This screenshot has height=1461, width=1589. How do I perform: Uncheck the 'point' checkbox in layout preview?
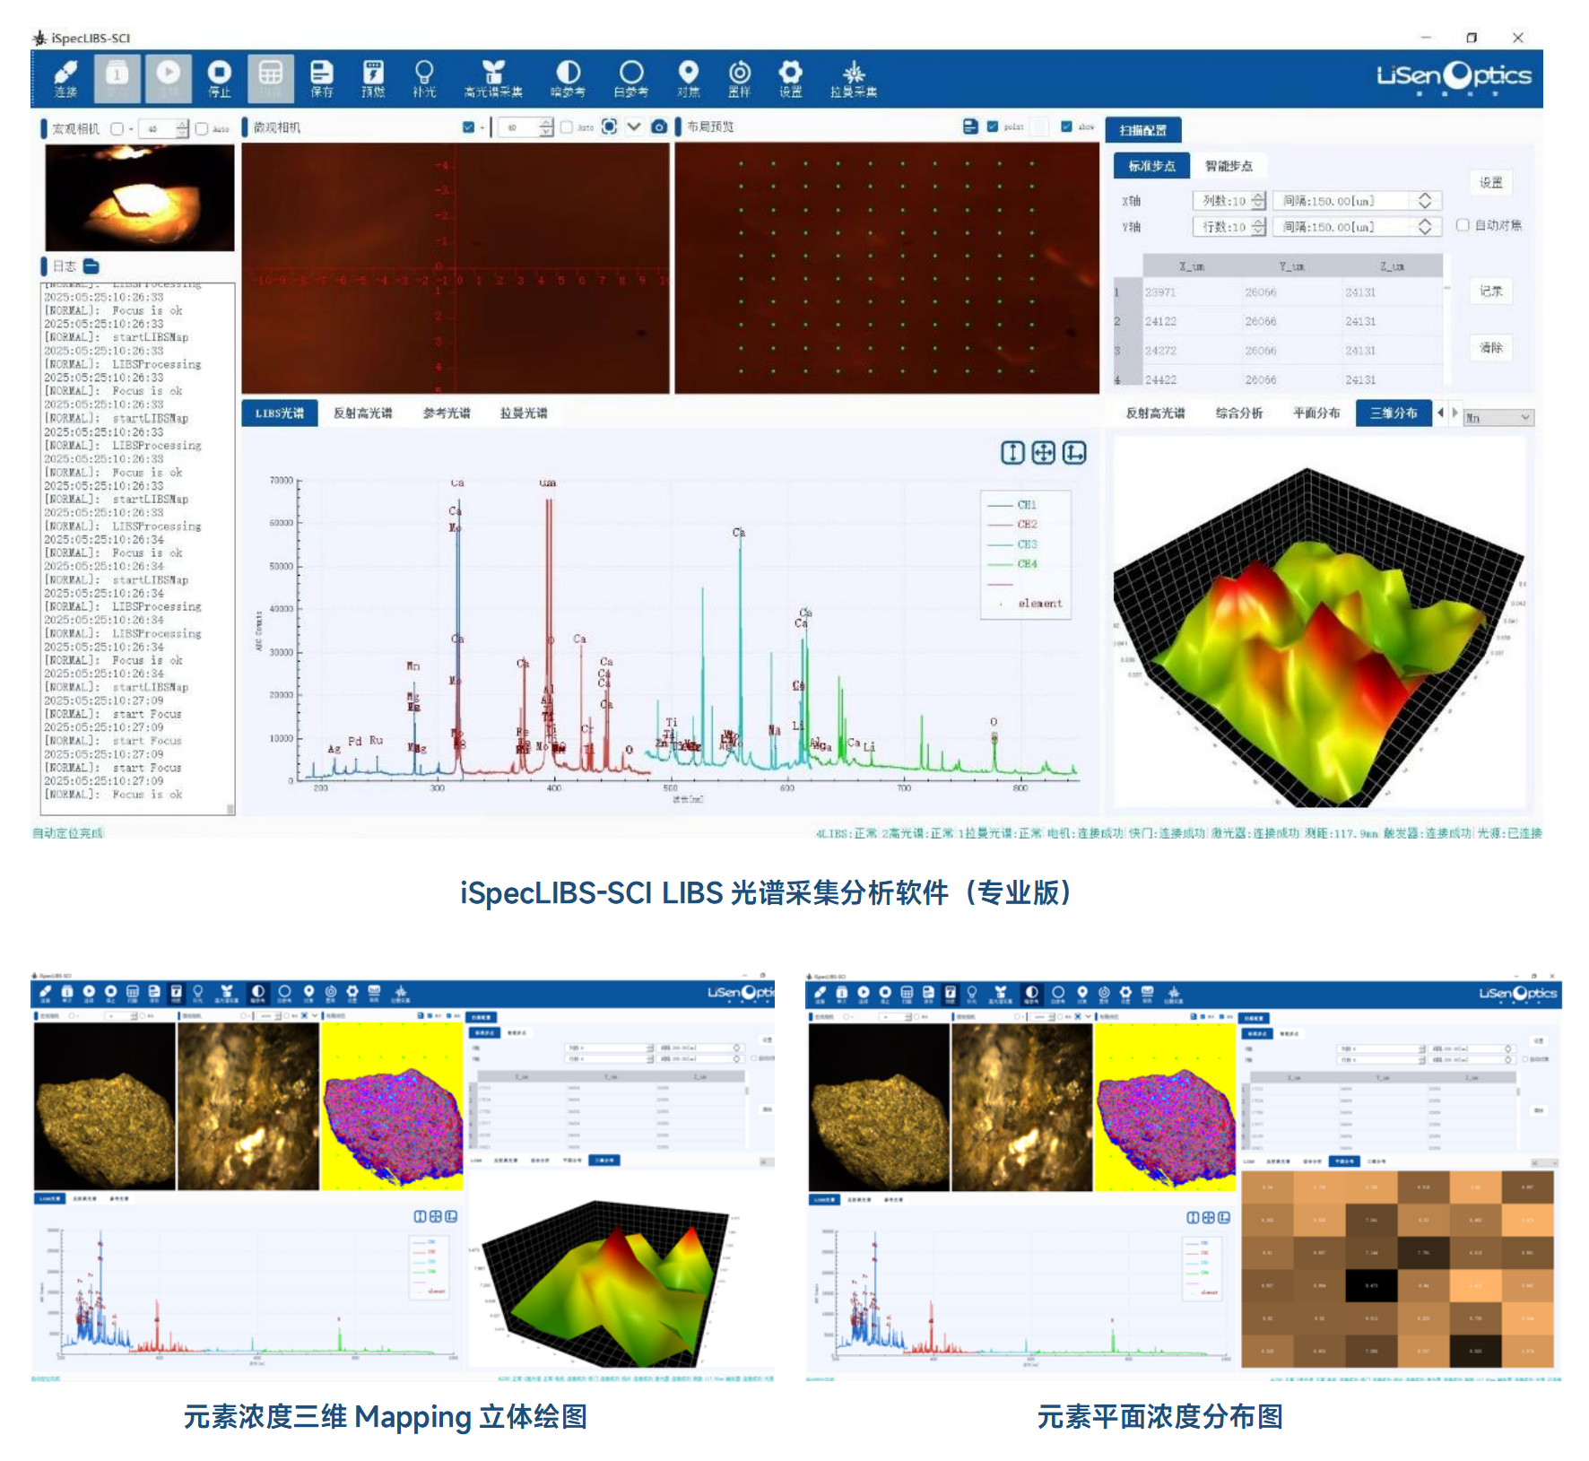(993, 127)
